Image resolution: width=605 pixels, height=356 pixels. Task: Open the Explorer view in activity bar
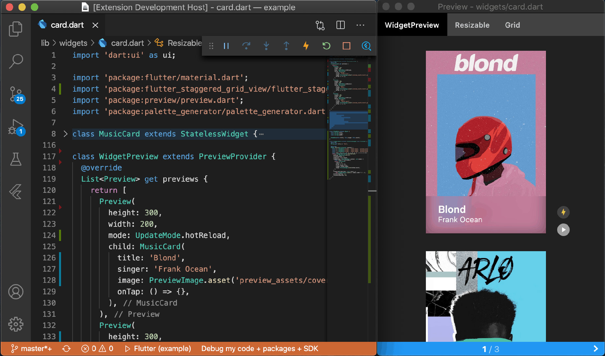tap(16, 29)
